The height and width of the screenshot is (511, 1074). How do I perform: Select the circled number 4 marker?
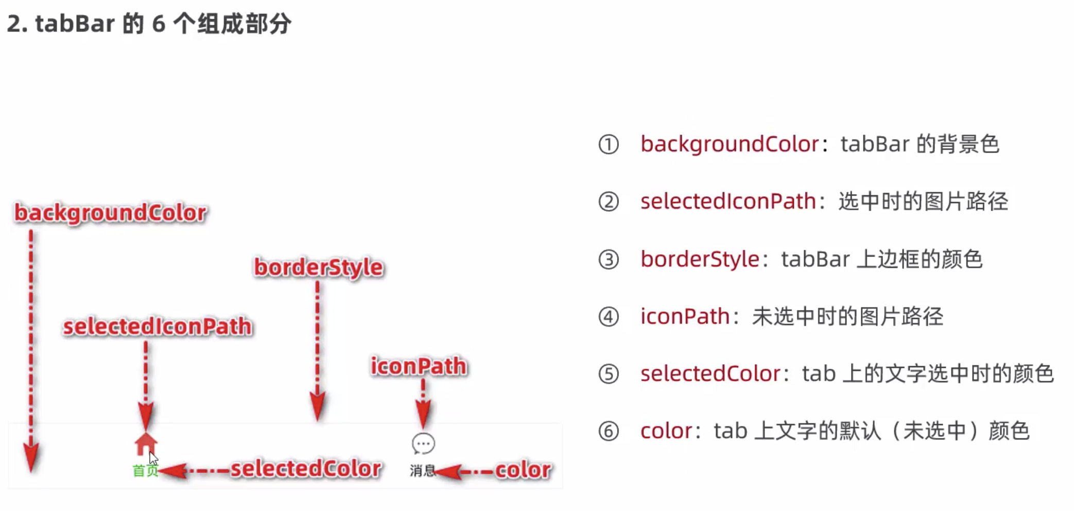click(x=609, y=316)
